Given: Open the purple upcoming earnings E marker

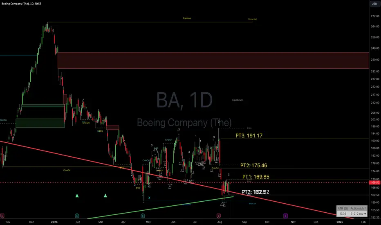Looking at the screenshot, I should 285,216.
